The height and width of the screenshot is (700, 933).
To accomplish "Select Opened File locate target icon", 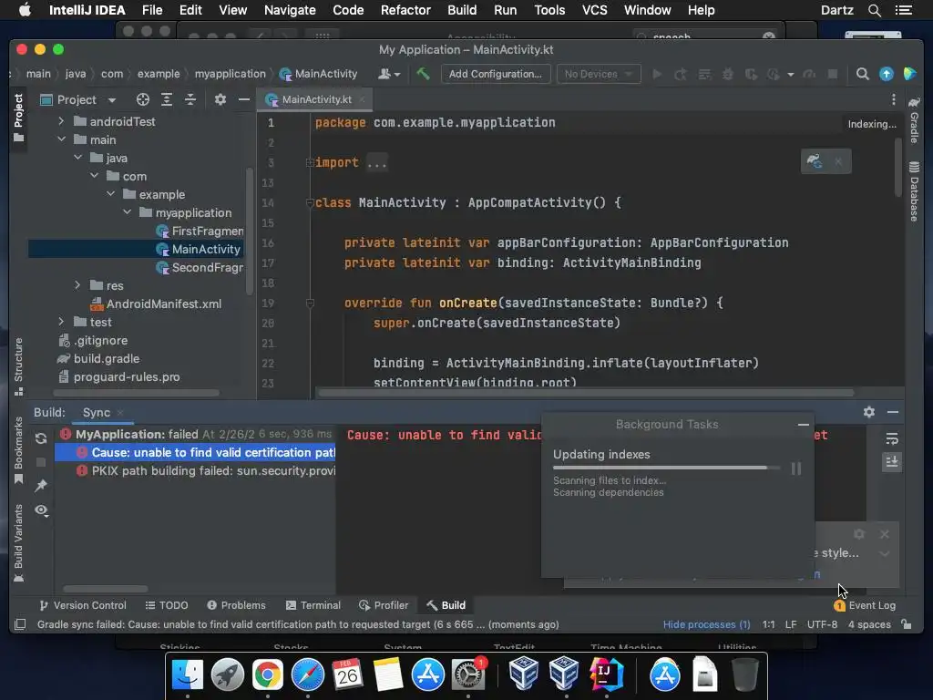I will click(143, 99).
